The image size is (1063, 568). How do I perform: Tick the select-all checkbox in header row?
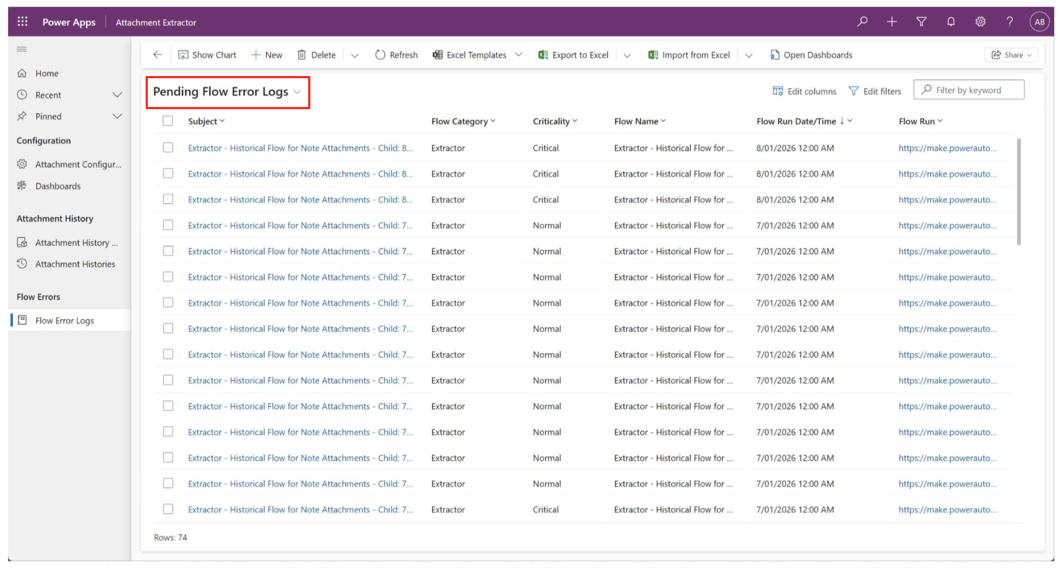pyautogui.click(x=168, y=121)
